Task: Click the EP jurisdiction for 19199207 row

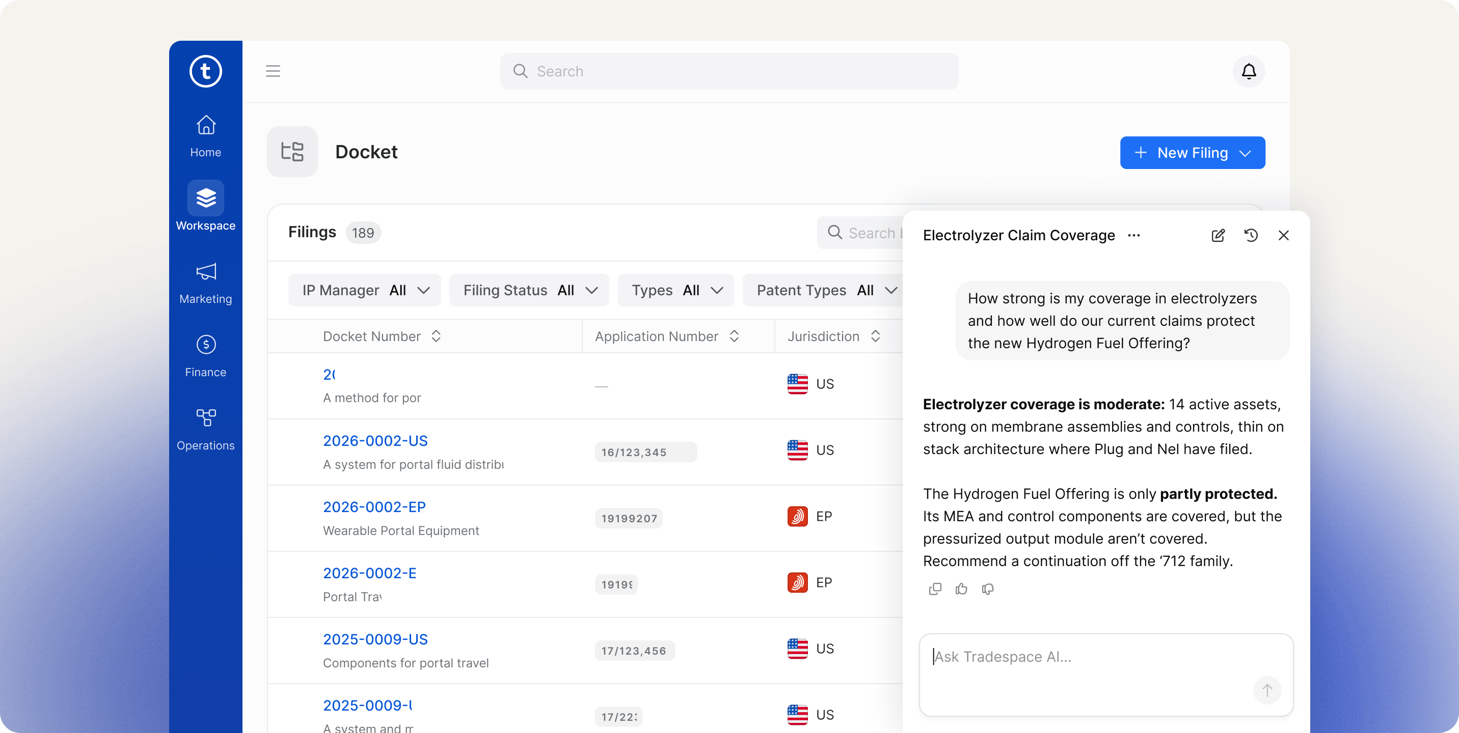Action: click(809, 516)
